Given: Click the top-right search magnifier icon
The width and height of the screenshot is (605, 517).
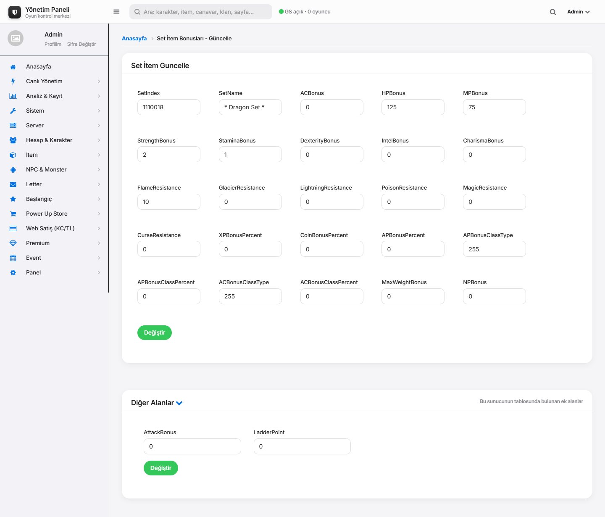Looking at the screenshot, I should tap(553, 12).
